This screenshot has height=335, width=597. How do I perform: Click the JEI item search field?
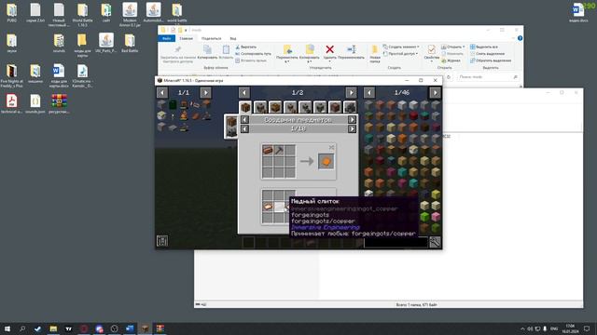396,242
